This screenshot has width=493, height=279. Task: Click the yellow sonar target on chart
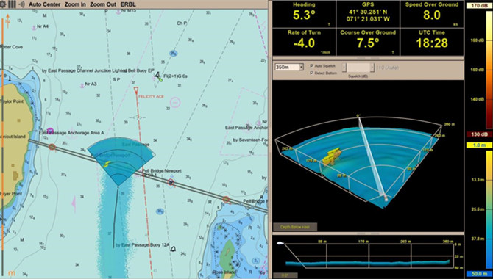[107, 164]
